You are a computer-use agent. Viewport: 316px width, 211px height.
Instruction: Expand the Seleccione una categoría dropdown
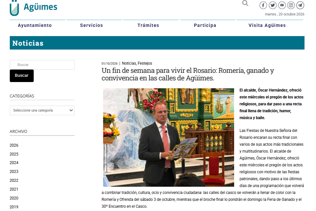(42, 111)
